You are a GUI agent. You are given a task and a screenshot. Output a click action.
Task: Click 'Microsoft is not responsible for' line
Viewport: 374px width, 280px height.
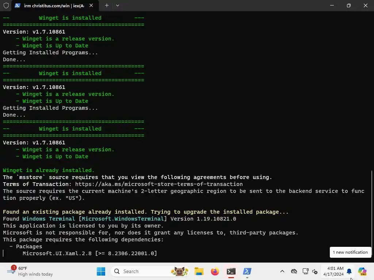[x=150, y=232]
